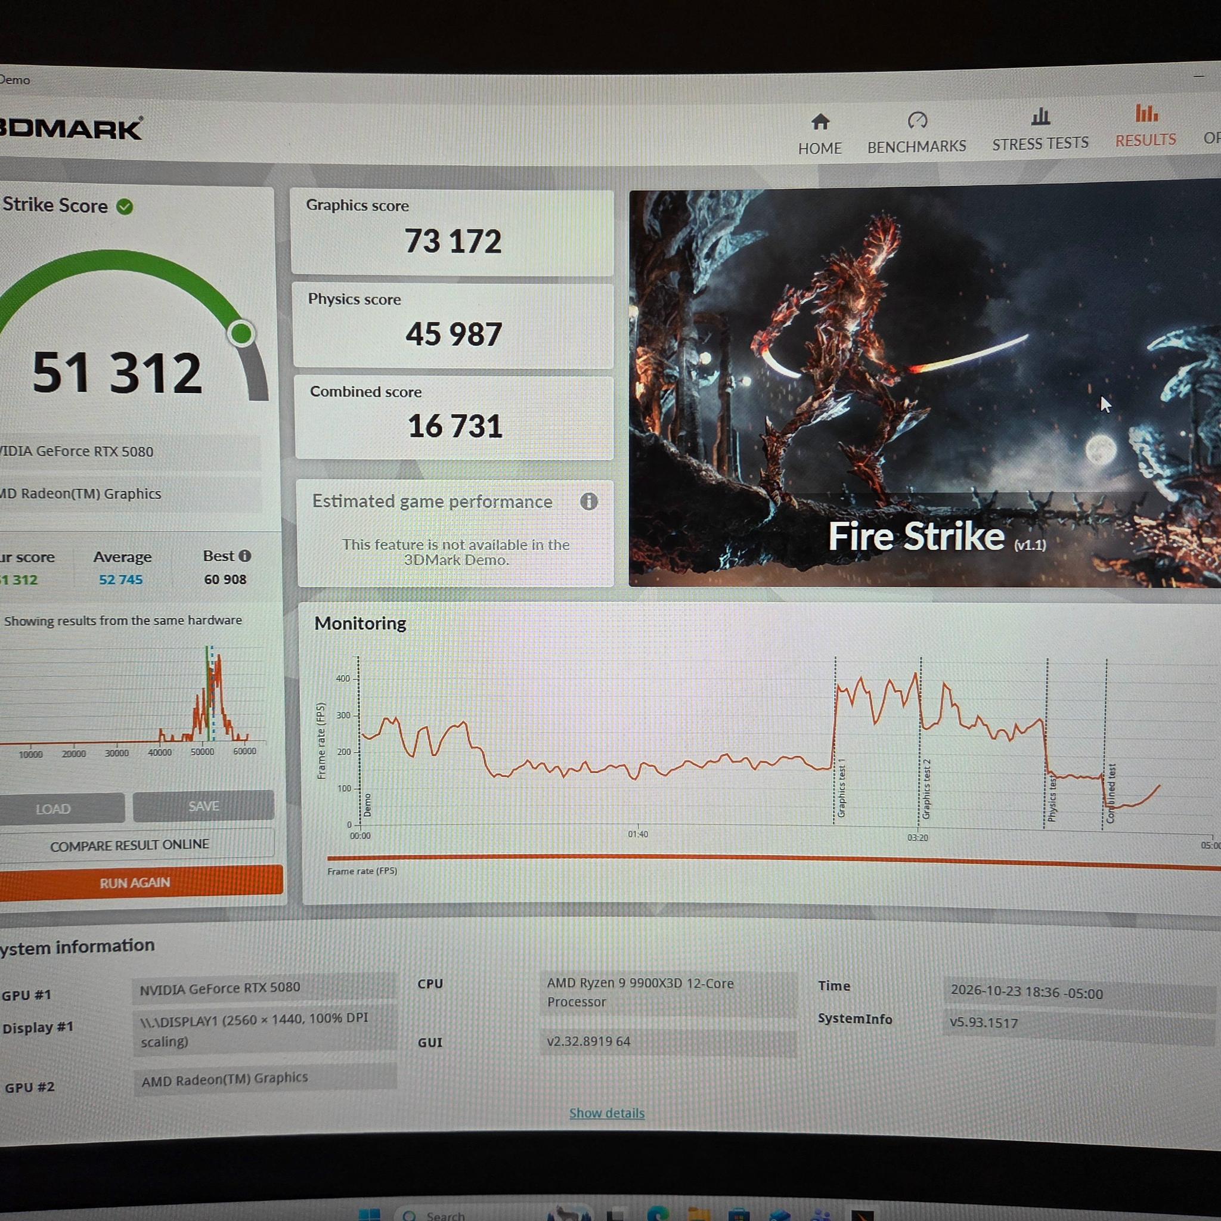Click GPU #1 value NVIDIA GeForce RTX 5080
1221x1221 pixels.
pyautogui.click(x=265, y=988)
